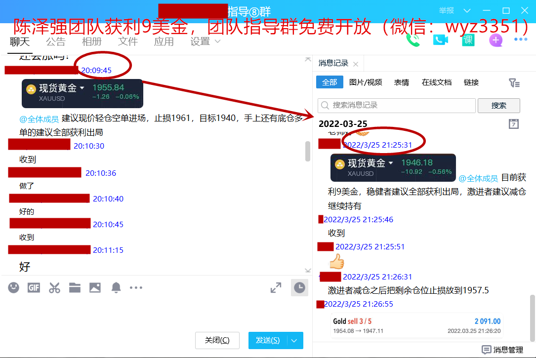
Task: Click @全体成员 mention in chat panel
Action: pos(39,119)
